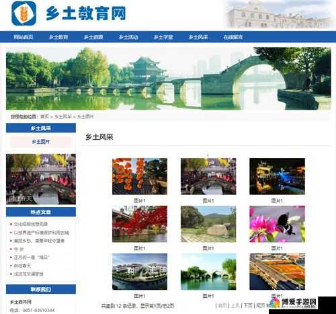Image resolution: width=336 pixels, height=314 pixels.
Task: Open the gallery stone bridge crowd photo
Action: pos(208,176)
